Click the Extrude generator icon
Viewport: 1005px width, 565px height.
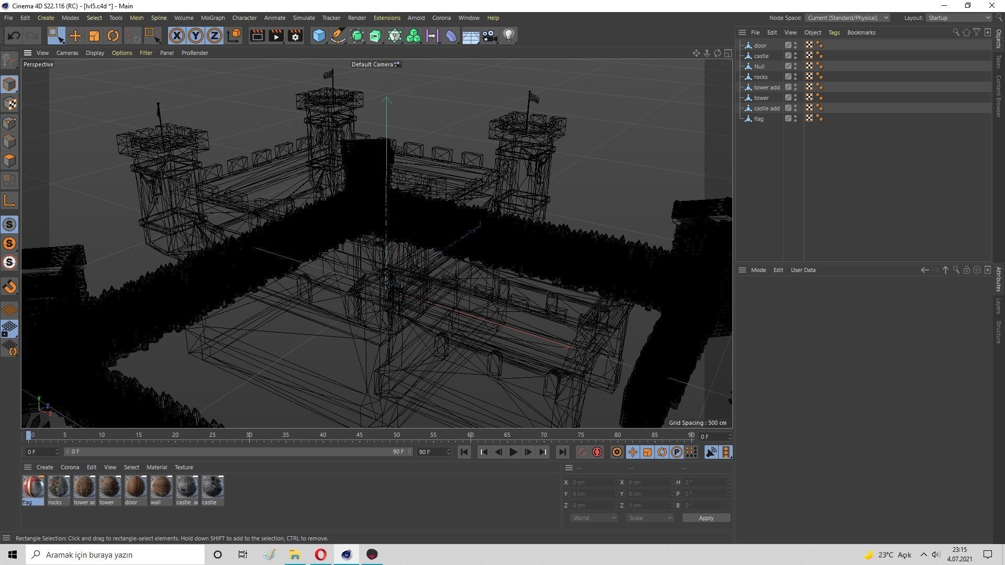coord(376,36)
